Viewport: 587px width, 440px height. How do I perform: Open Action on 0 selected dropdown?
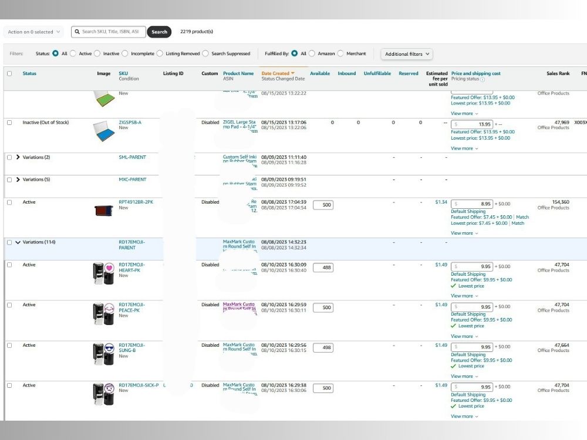(33, 32)
